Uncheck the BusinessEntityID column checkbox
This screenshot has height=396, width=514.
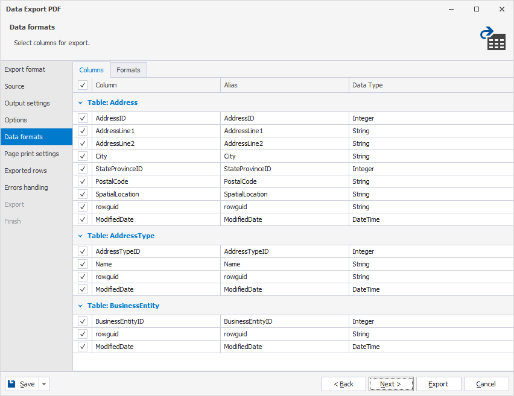pos(83,321)
